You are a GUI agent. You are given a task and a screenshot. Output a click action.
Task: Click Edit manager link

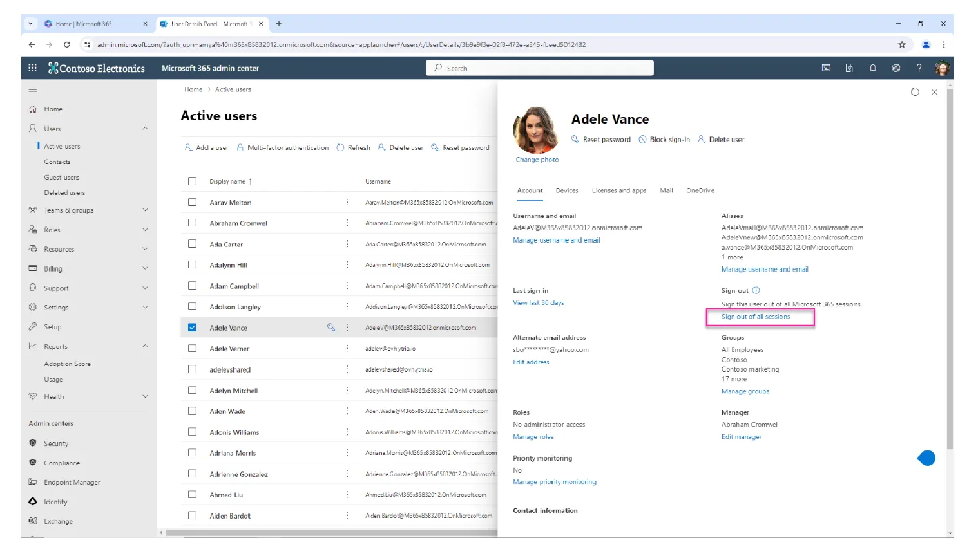742,437
